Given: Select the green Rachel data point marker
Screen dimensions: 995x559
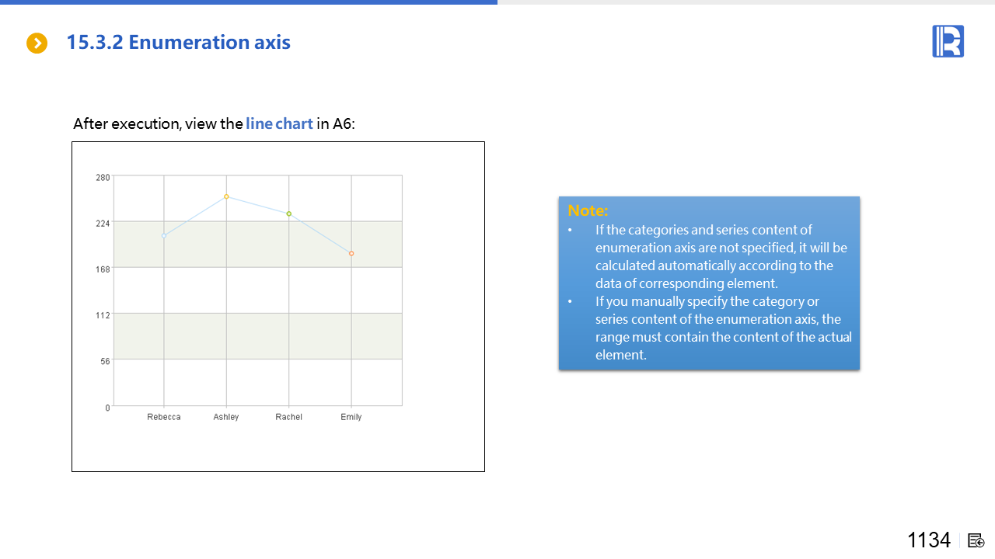Looking at the screenshot, I should click(288, 214).
